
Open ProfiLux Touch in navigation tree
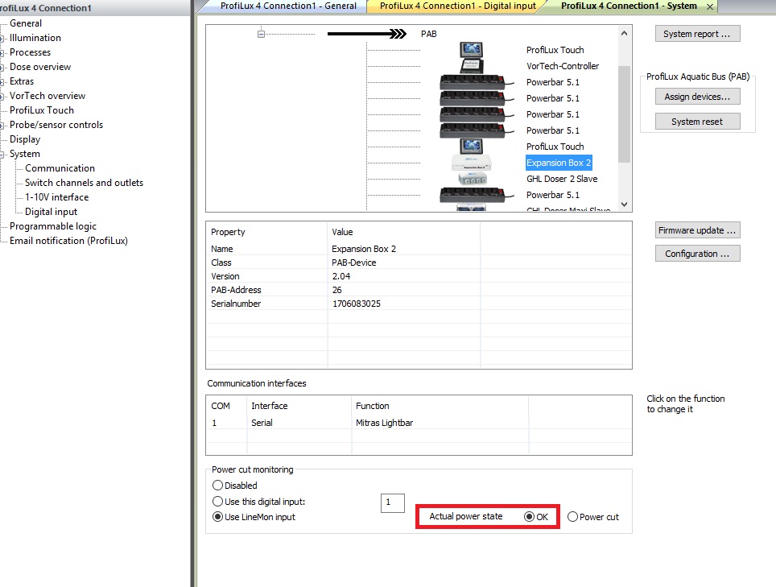point(42,110)
